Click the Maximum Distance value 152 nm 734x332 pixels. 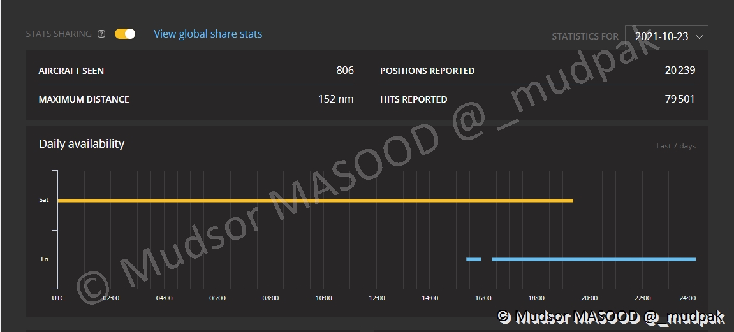[335, 99]
